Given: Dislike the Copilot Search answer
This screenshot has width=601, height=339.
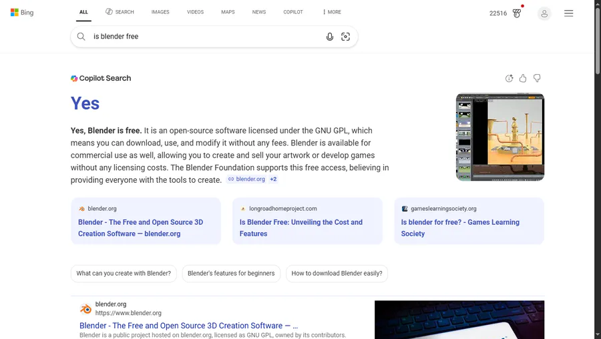Looking at the screenshot, I should pos(537,78).
